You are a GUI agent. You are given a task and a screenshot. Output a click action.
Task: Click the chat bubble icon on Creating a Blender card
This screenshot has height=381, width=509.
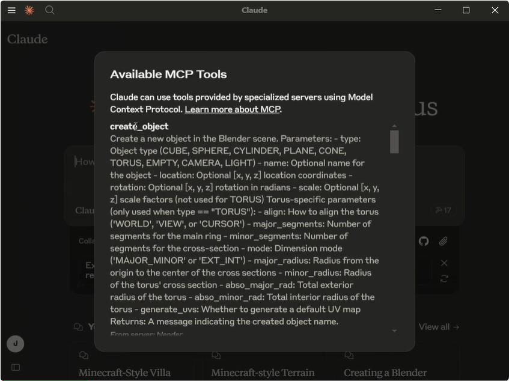tap(349, 355)
